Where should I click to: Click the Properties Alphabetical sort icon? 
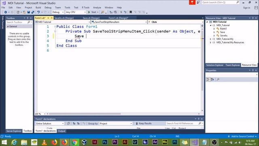click(212, 79)
